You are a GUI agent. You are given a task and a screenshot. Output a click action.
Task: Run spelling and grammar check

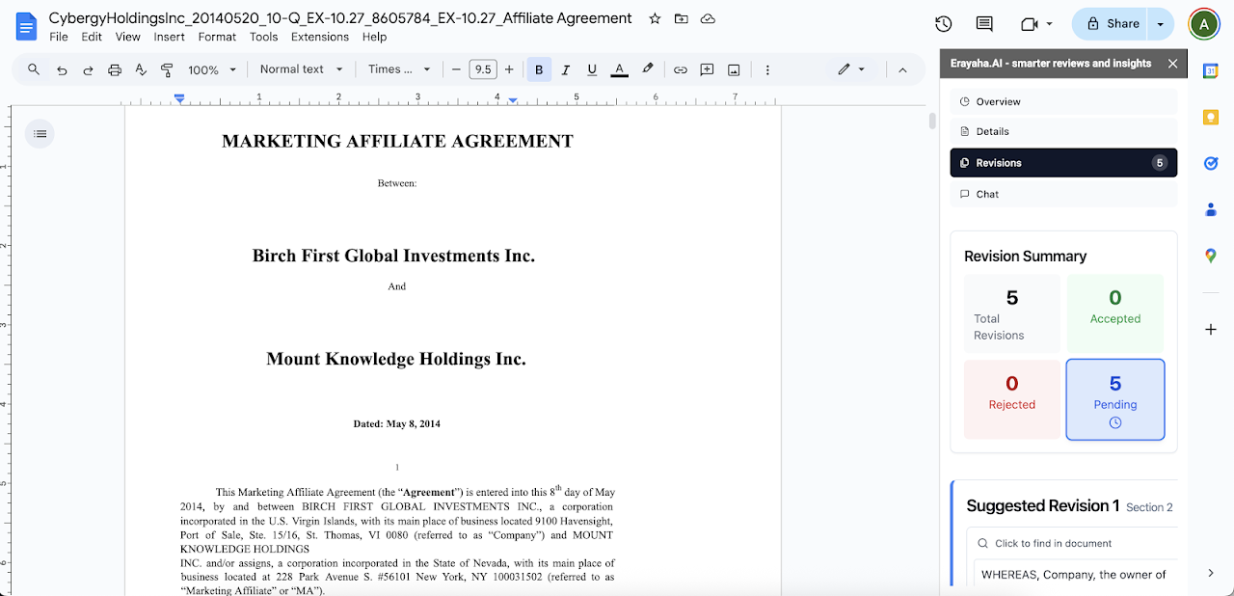(x=141, y=69)
